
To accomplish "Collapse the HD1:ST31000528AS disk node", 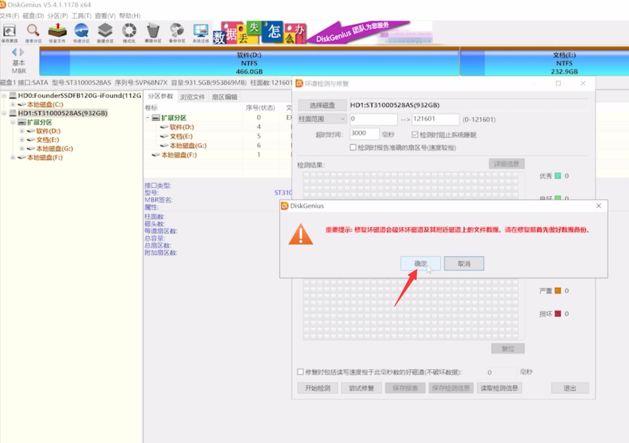I will 4,113.
